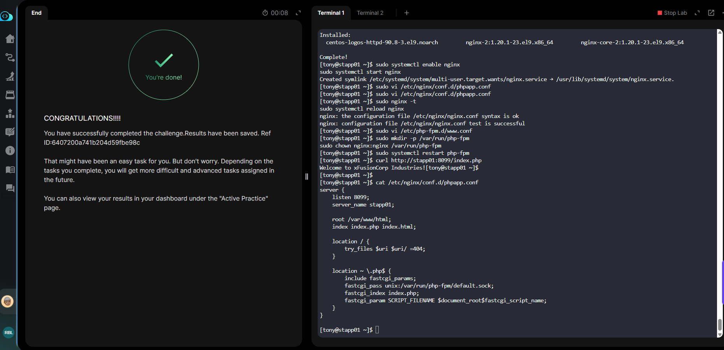The image size is (724, 350).
Task: Focus the terminal prompt cursor
Action: click(377, 330)
